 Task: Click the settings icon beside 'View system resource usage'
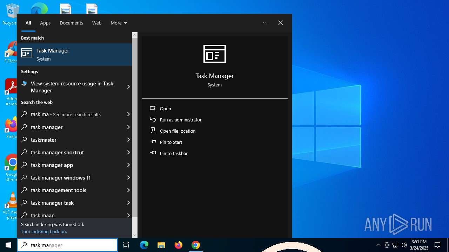pyautogui.click(x=24, y=84)
